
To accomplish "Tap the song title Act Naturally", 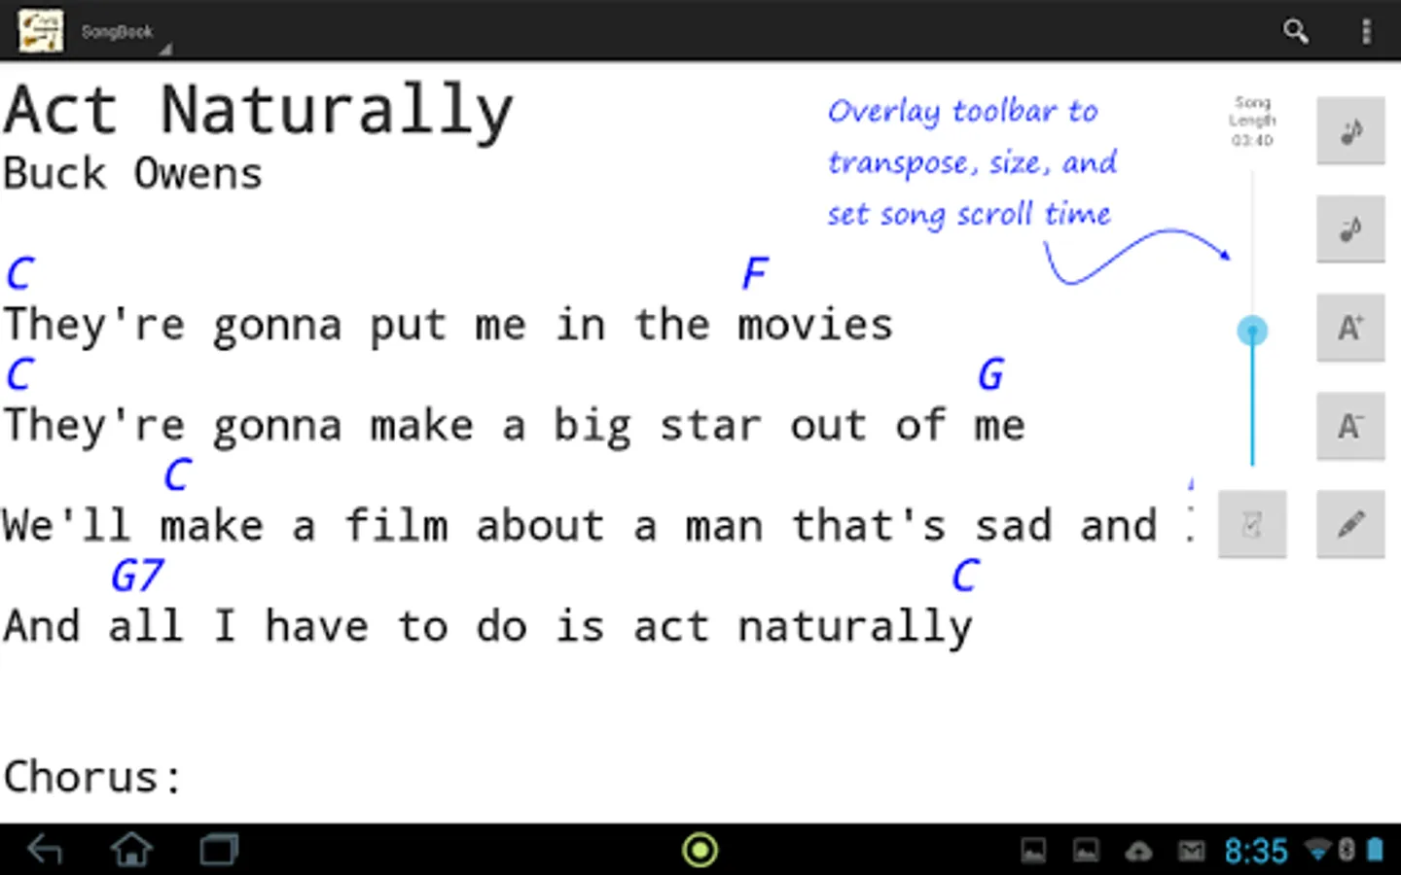I will pyautogui.click(x=258, y=111).
